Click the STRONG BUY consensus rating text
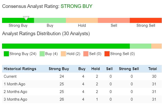 click(x=76, y=6)
